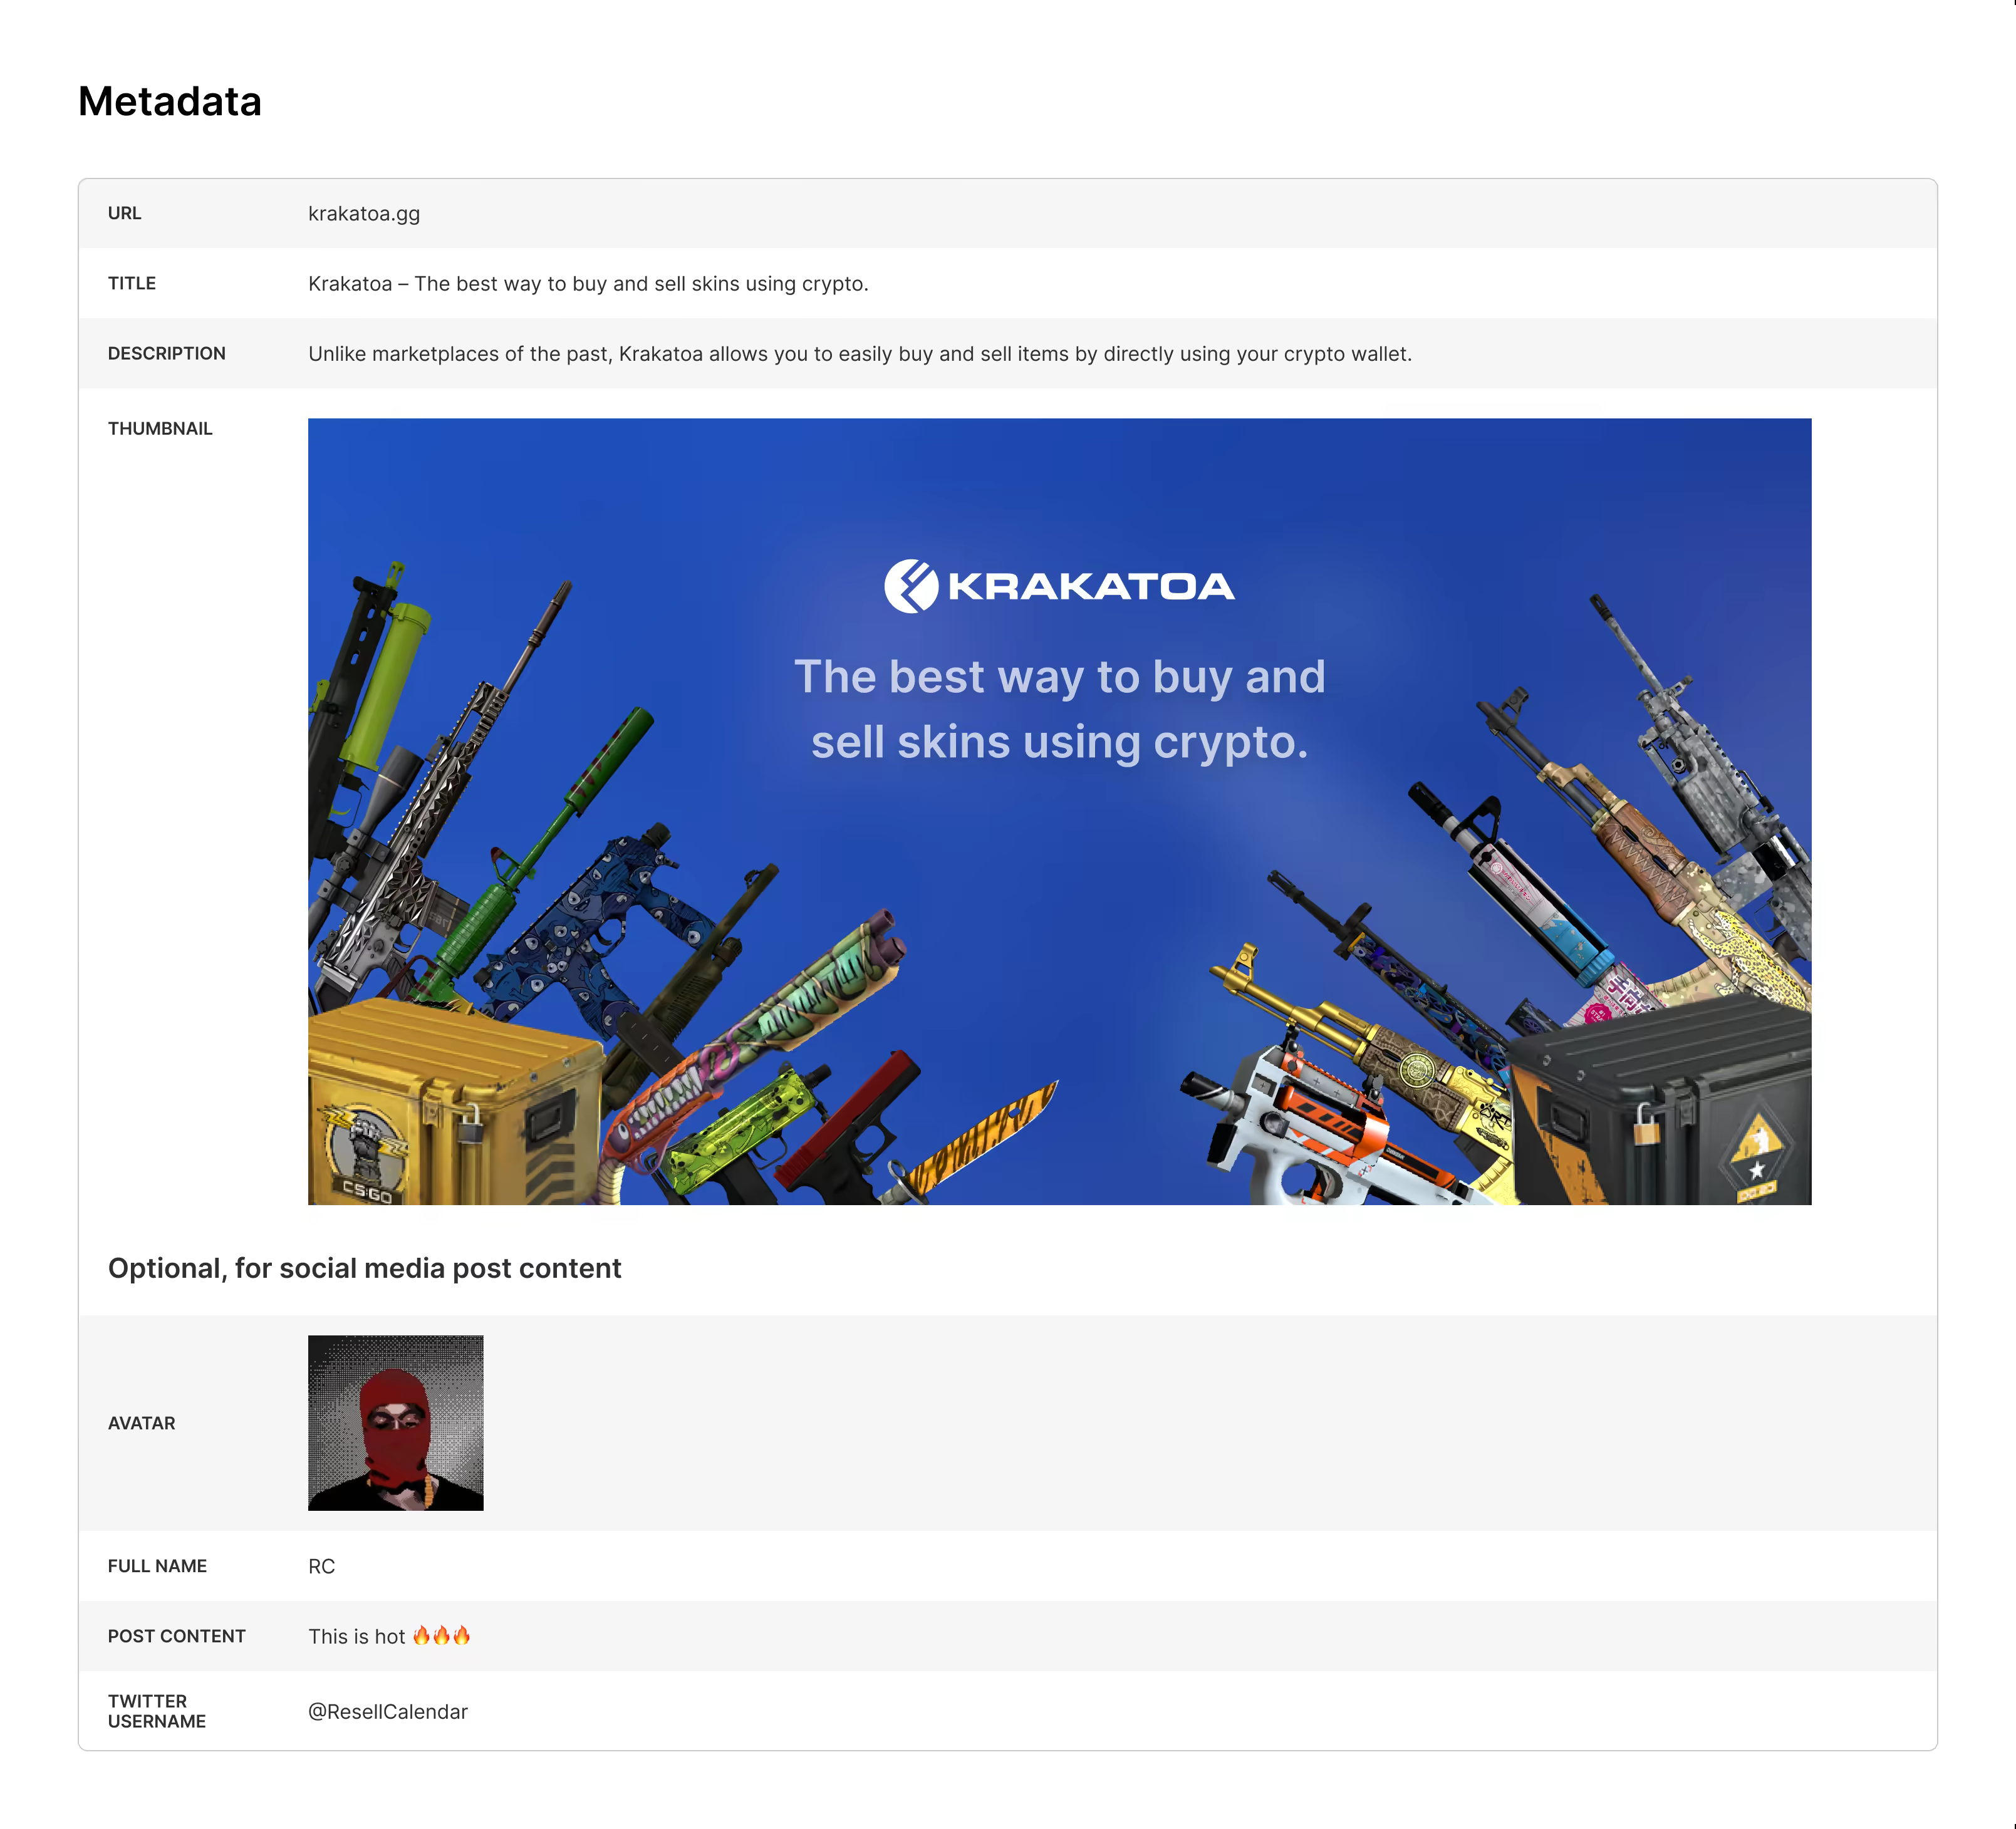Select the FULL NAME value RC
The image size is (2016, 1829).
(322, 1566)
